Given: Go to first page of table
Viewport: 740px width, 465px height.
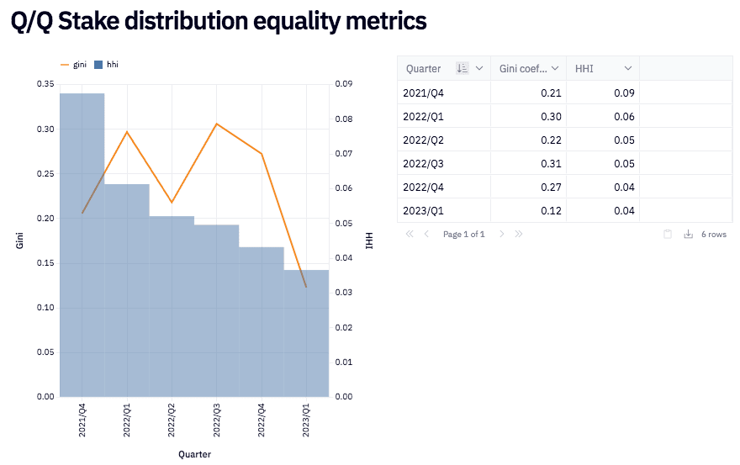Looking at the screenshot, I should click(410, 234).
